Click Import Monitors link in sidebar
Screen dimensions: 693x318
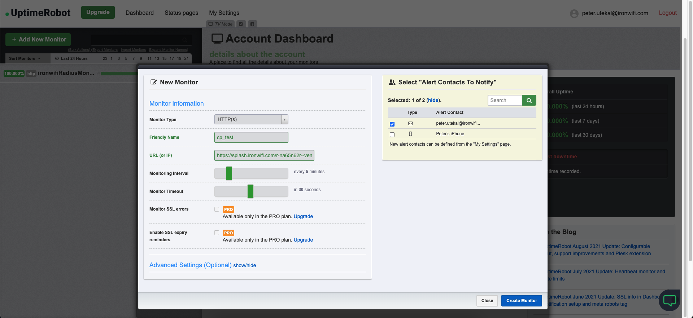click(x=133, y=50)
